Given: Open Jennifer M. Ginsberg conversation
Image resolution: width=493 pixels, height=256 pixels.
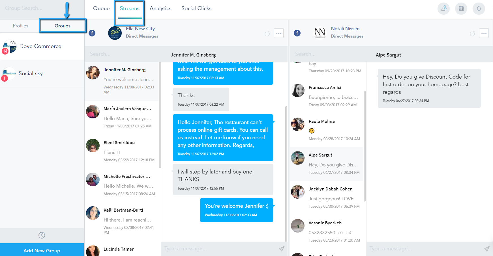Looking at the screenshot, I should 122,81.
